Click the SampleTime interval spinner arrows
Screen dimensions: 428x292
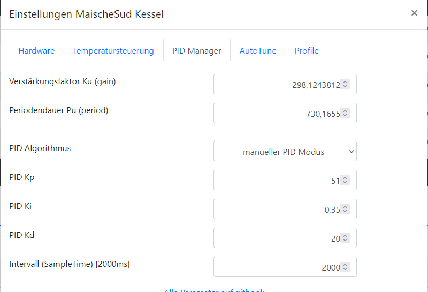(346, 267)
